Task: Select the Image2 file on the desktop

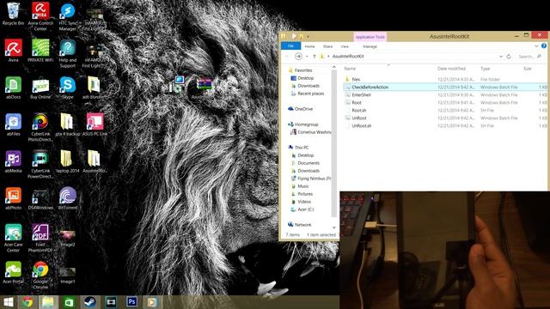Action: pyautogui.click(x=67, y=239)
